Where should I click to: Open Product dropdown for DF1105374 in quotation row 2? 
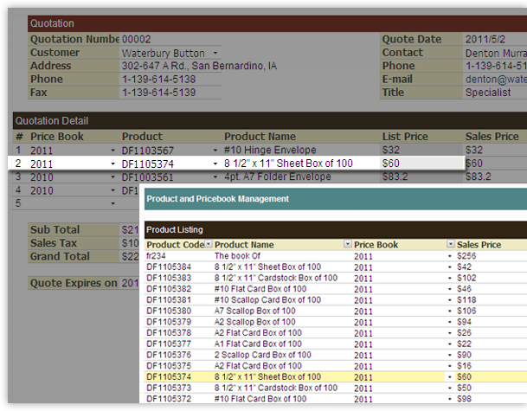tap(215, 164)
